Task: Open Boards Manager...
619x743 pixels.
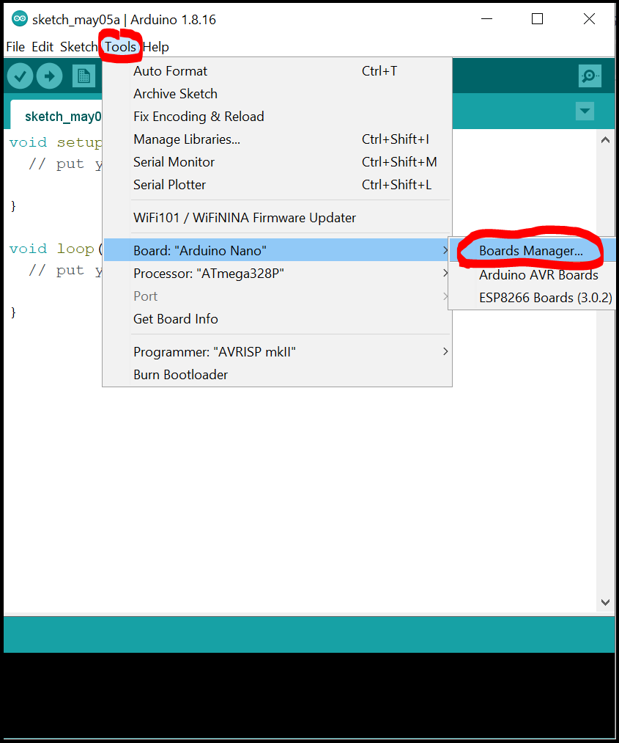Action: click(532, 251)
